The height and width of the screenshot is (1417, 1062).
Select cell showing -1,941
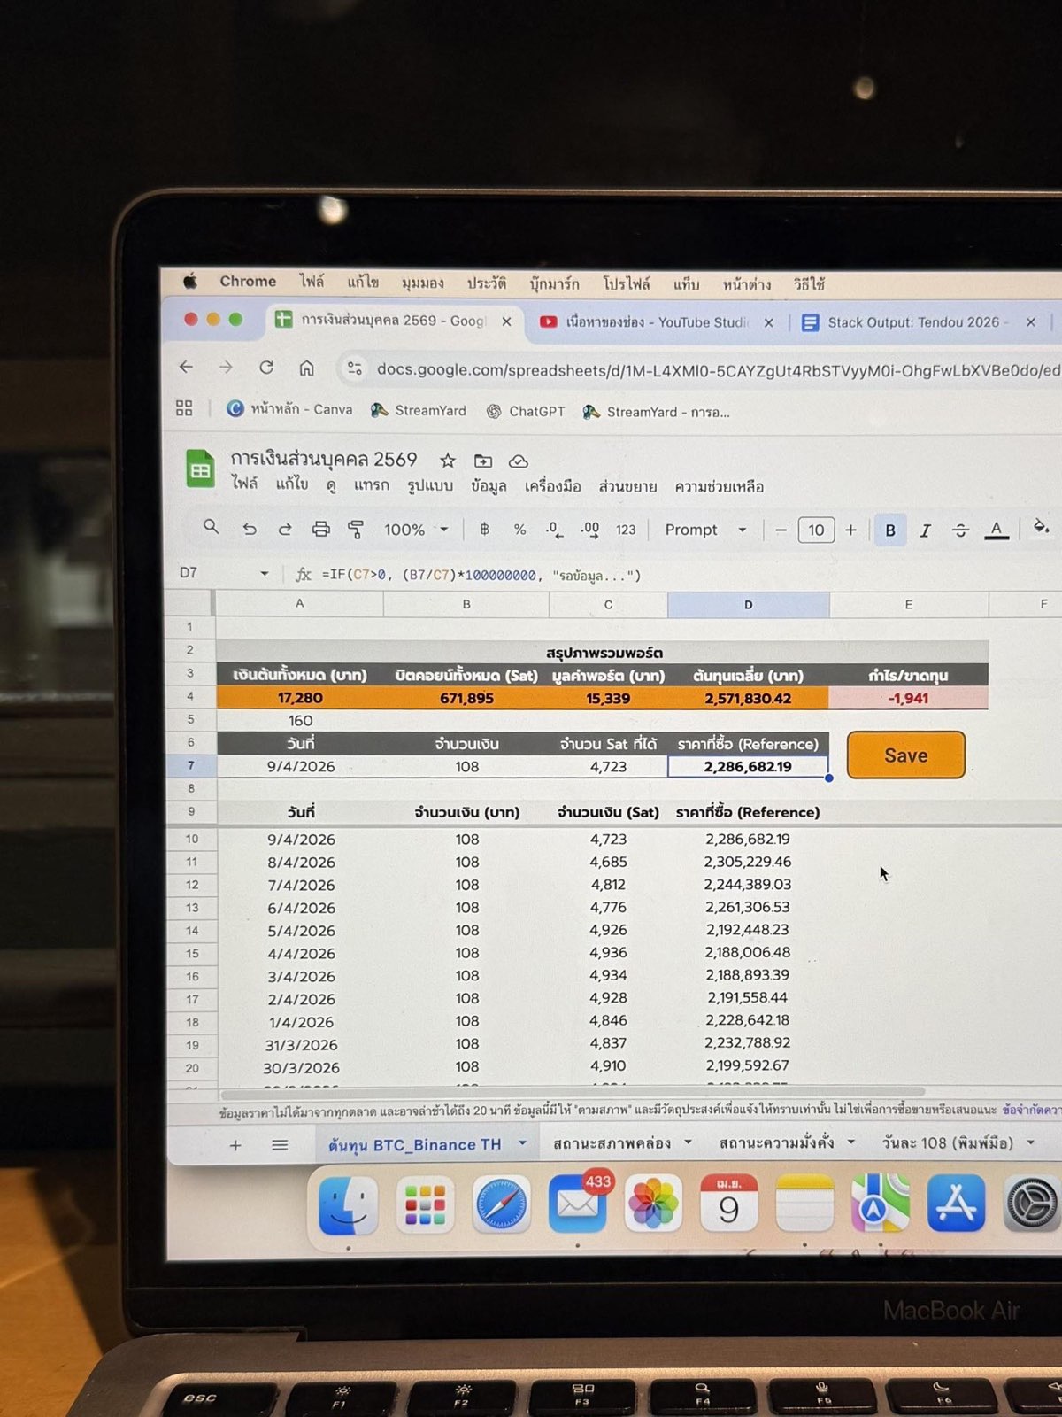(x=908, y=698)
